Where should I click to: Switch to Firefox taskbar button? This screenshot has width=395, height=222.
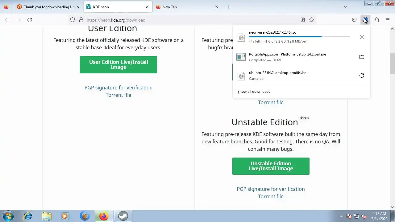coord(104,216)
